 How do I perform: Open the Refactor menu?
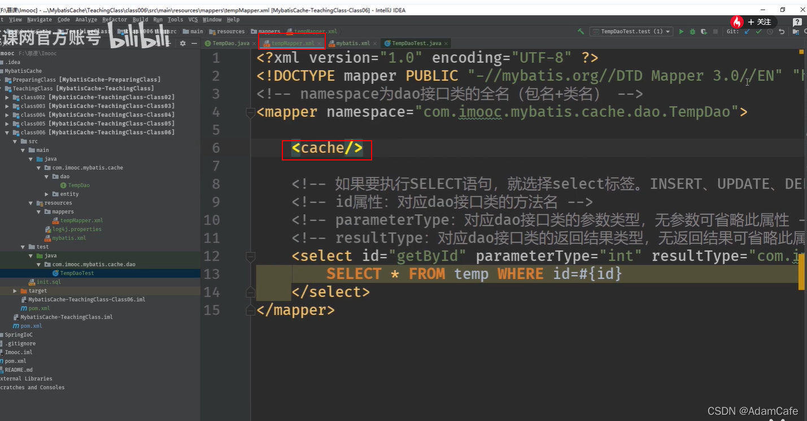tap(115, 20)
